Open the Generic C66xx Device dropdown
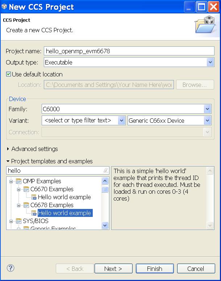 coord(207,121)
